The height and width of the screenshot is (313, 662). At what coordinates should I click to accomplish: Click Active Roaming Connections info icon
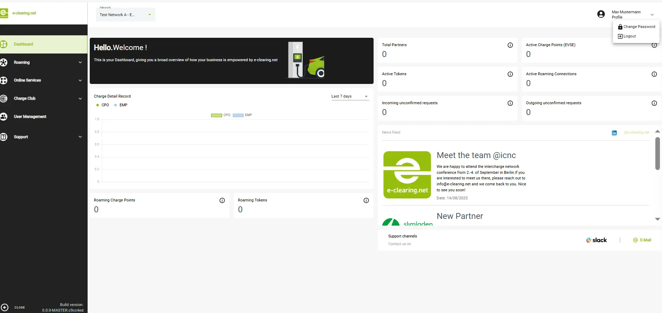point(654,74)
